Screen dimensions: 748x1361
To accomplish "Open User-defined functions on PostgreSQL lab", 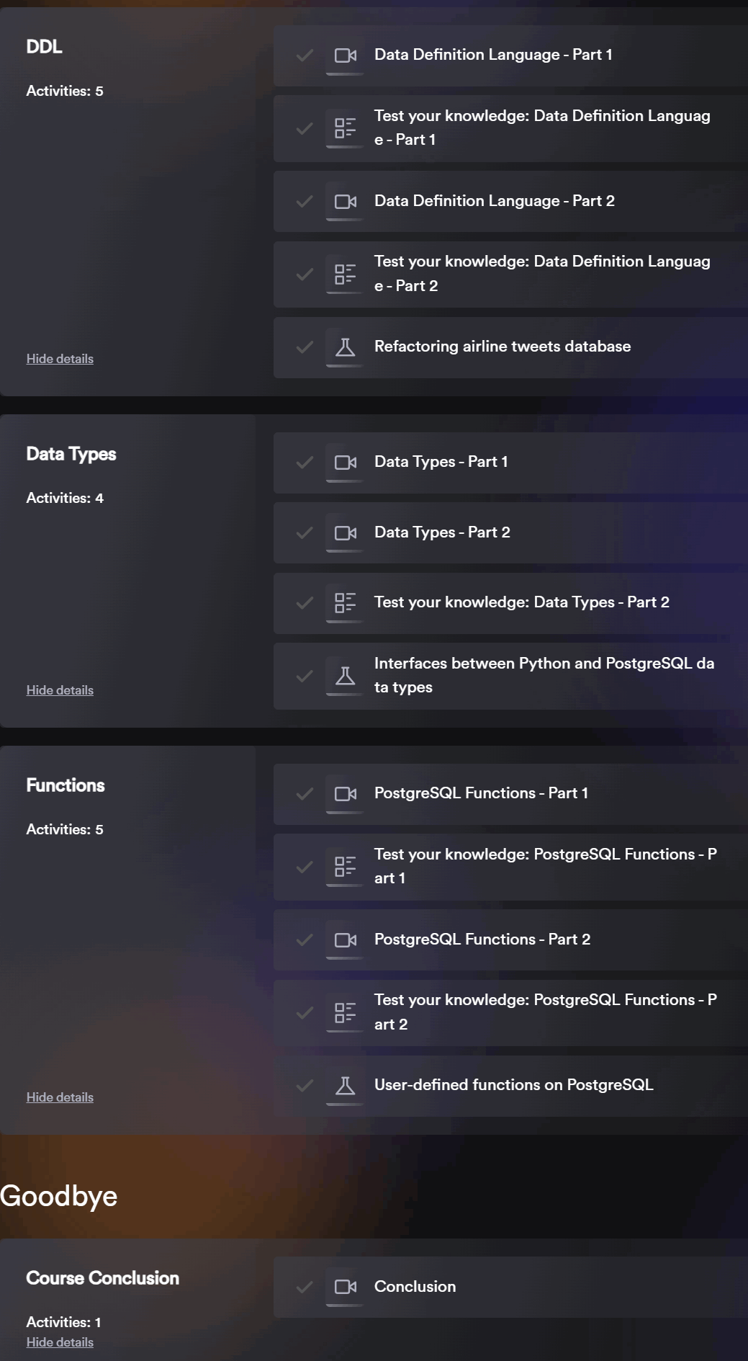I will [x=510, y=1086].
